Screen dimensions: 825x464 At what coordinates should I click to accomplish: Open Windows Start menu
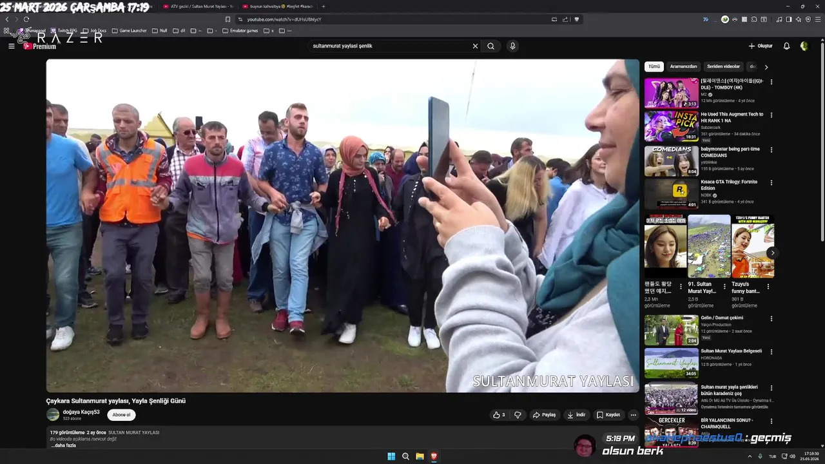tap(391, 456)
